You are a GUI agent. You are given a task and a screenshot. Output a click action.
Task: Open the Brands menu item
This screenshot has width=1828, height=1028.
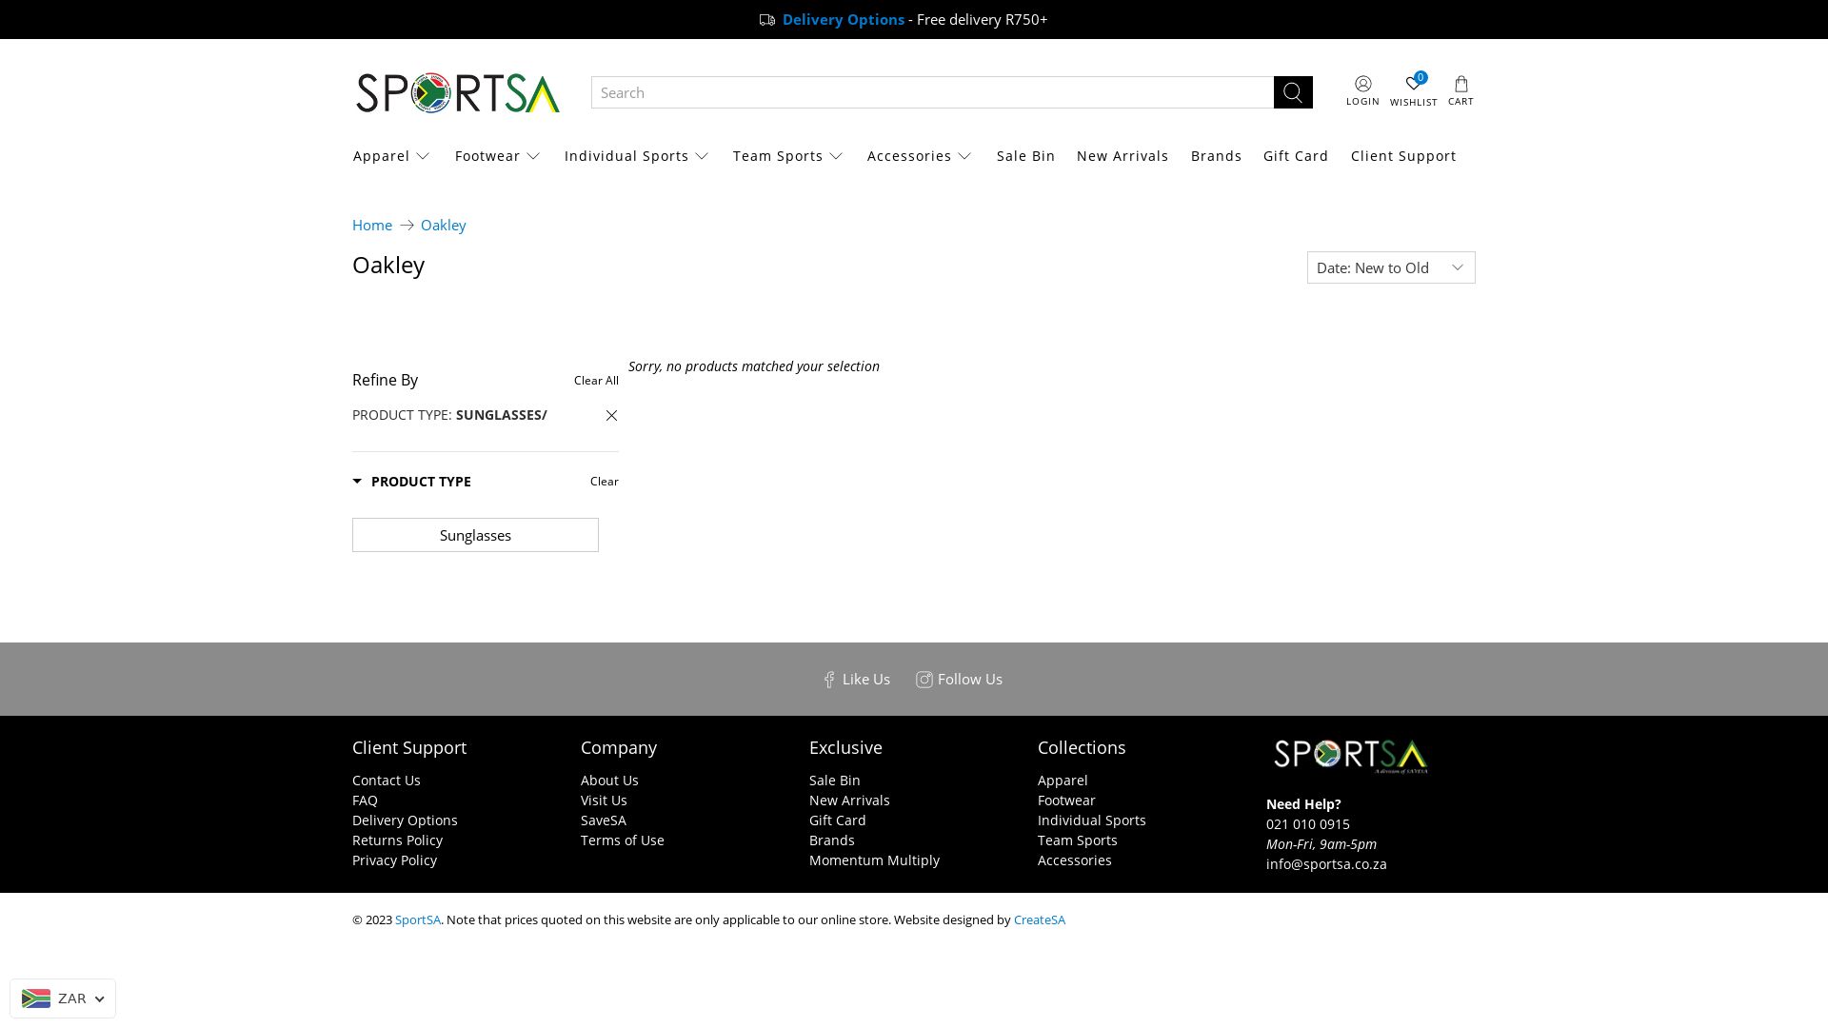1216,156
